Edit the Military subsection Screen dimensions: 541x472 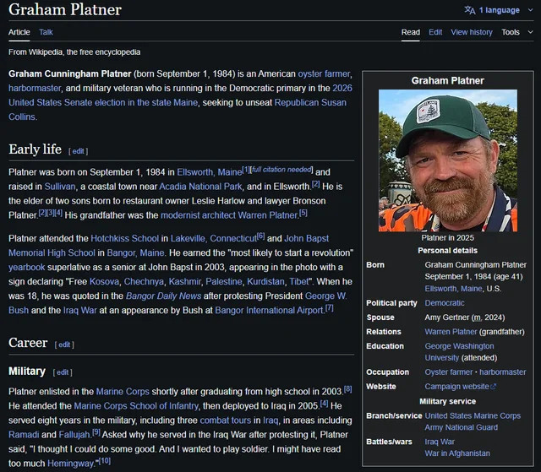click(62, 372)
